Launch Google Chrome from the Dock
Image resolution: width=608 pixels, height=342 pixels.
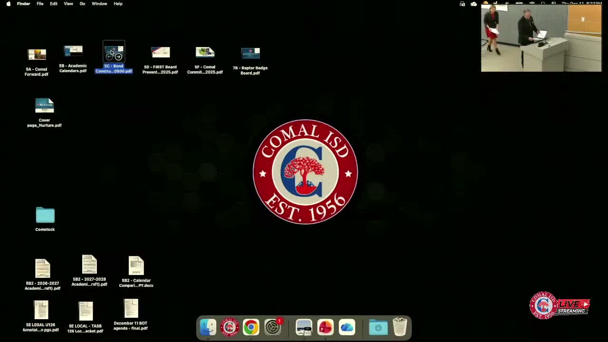click(251, 327)
